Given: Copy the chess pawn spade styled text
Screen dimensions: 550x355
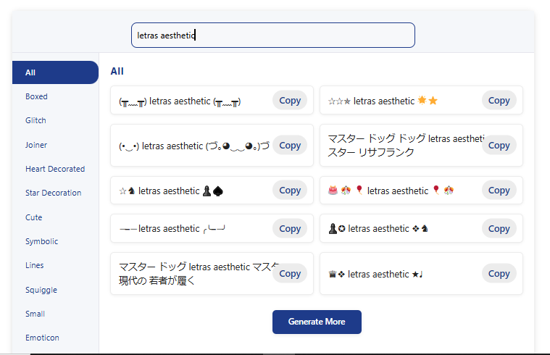Looking at the screenshot, I should pos(290,191).
